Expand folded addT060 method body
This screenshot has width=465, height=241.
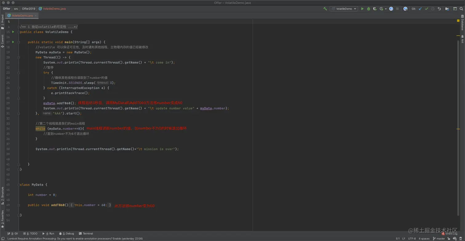coord(19,205)
